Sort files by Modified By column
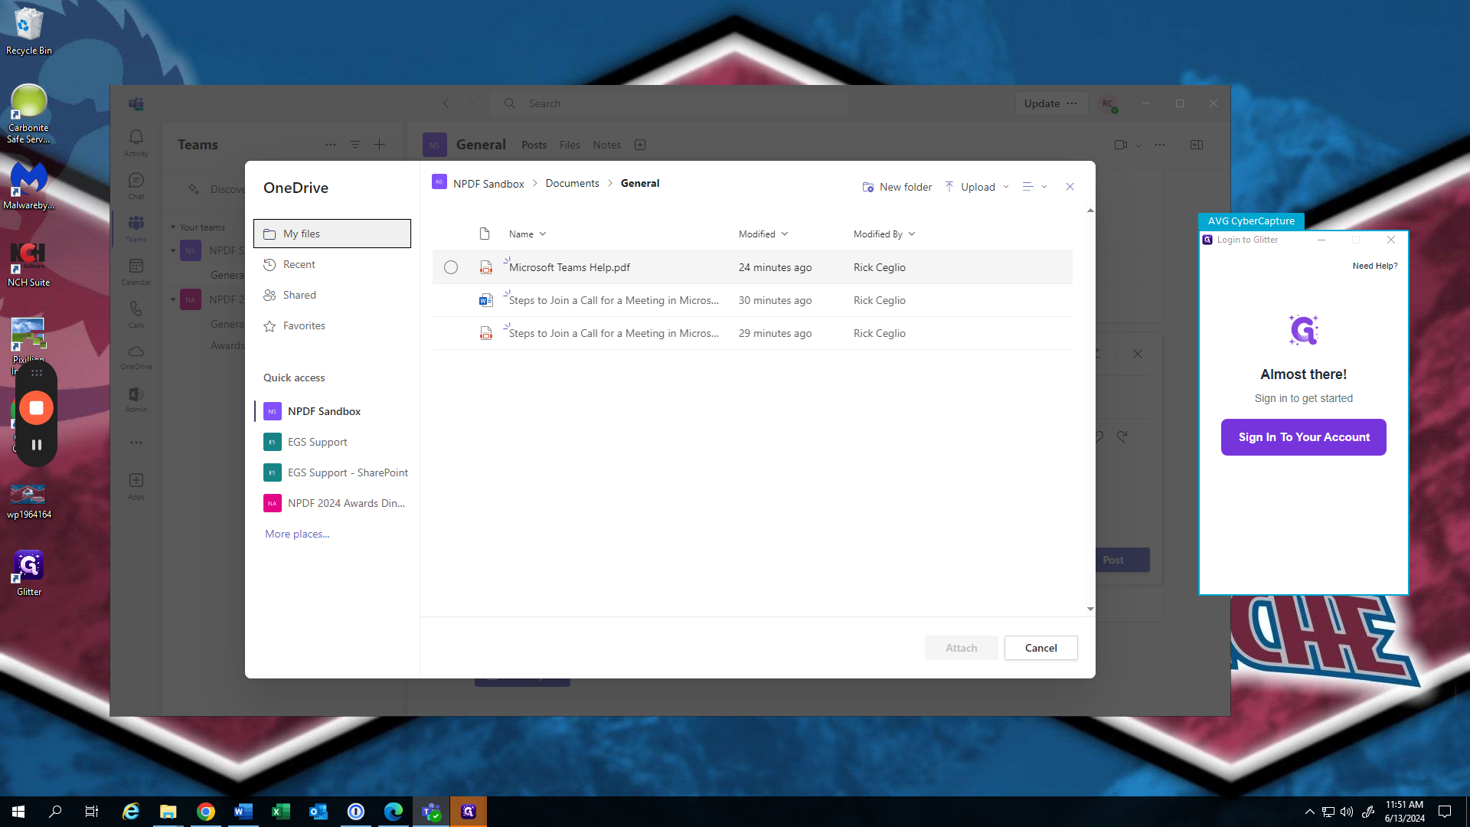Image resolution: width=1470 pixels, height=827 pixels. pos(884,234)
